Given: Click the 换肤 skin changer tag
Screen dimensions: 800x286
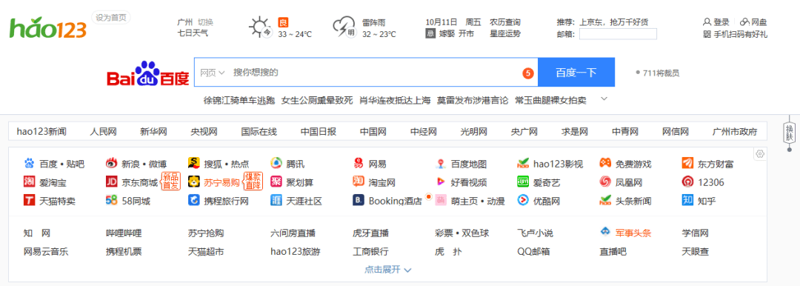Looking at the screenshot, I should click(x=789, y=133).
